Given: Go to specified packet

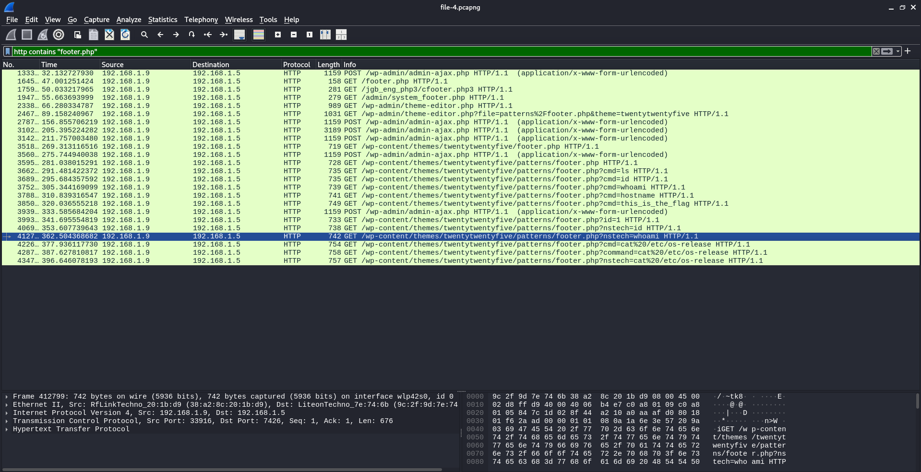Looking at the screenshot, I should pos(191,35).
